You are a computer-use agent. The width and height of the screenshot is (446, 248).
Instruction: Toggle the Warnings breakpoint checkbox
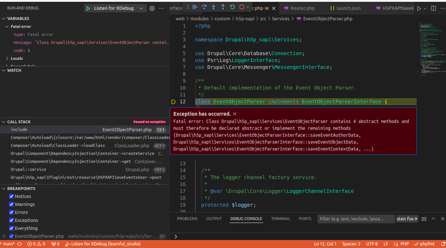pos(11,204)
